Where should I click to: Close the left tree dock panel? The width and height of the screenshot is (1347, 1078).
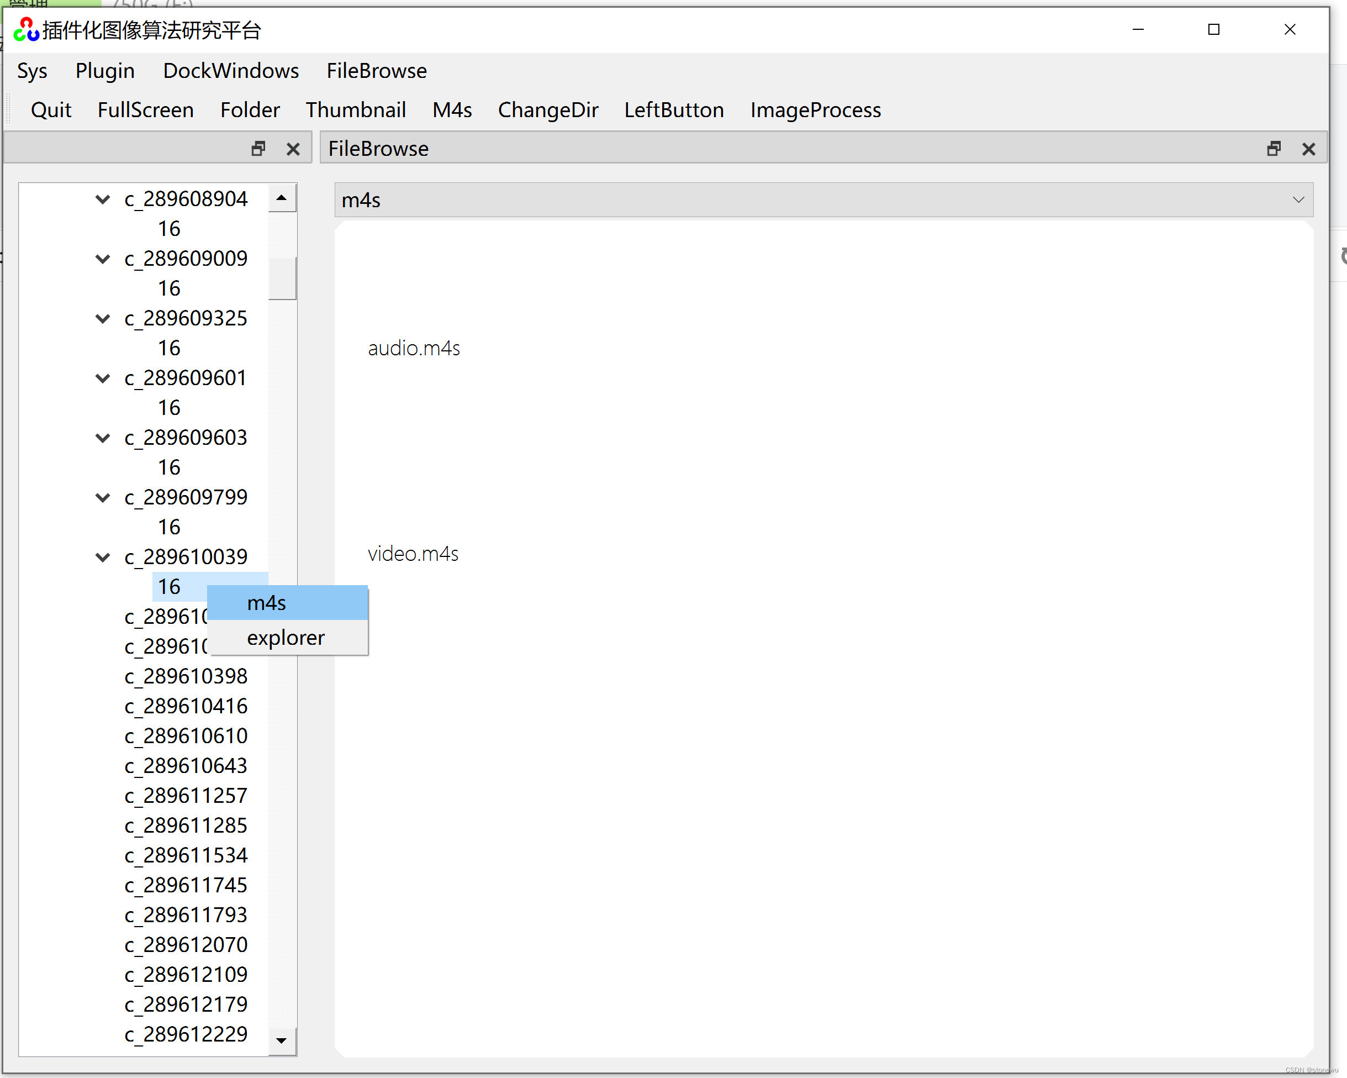293,149
